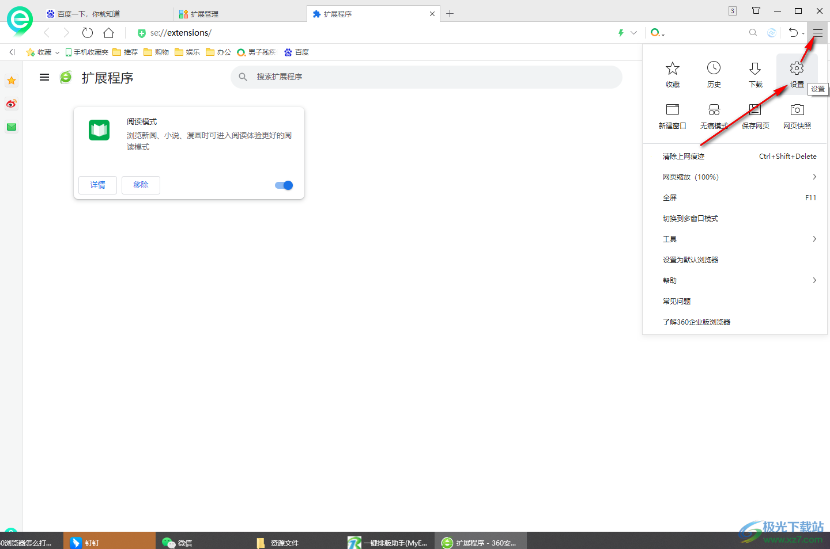Image resolution: width=830 pixels, height=549 pixels.
Task: Open 详情 for the 阅读模式 extension
Action: [98, 185]
